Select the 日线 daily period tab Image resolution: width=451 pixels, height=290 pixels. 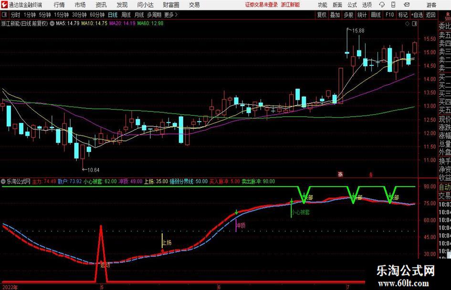113,15
